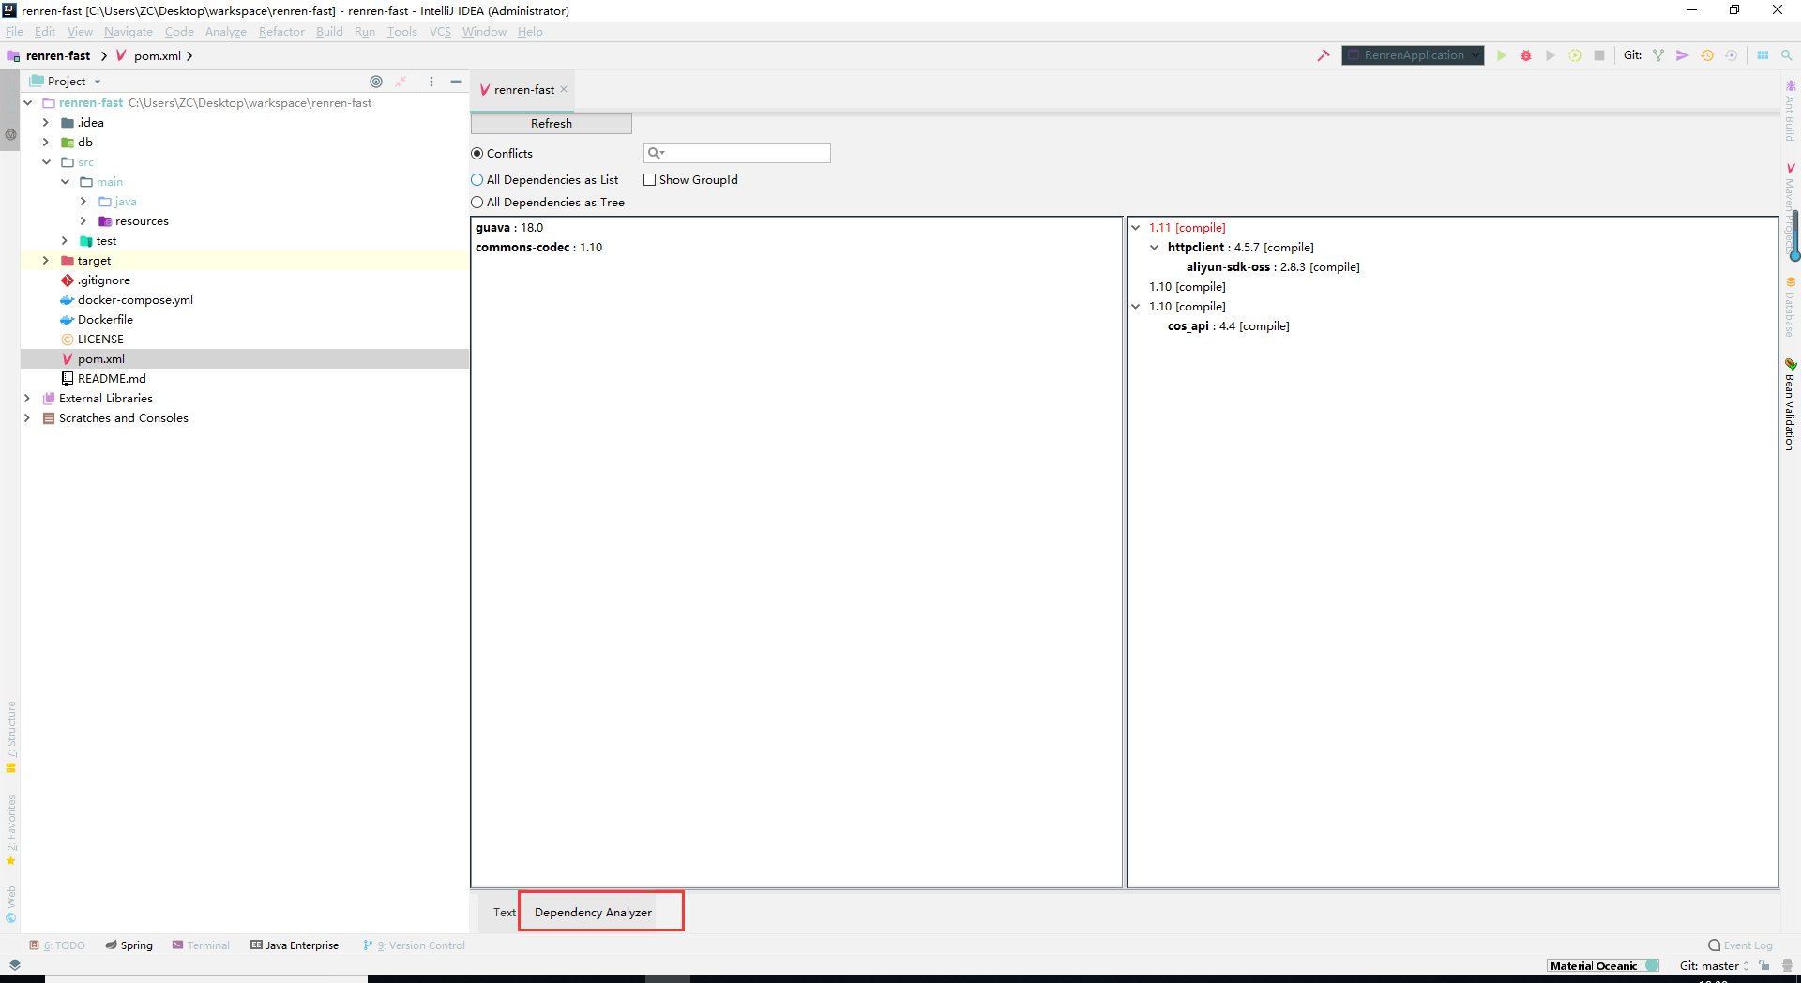The width and height of the screenshot is (1801, 983).
Task: Open Project panel options menu dots
Action: 431,82
